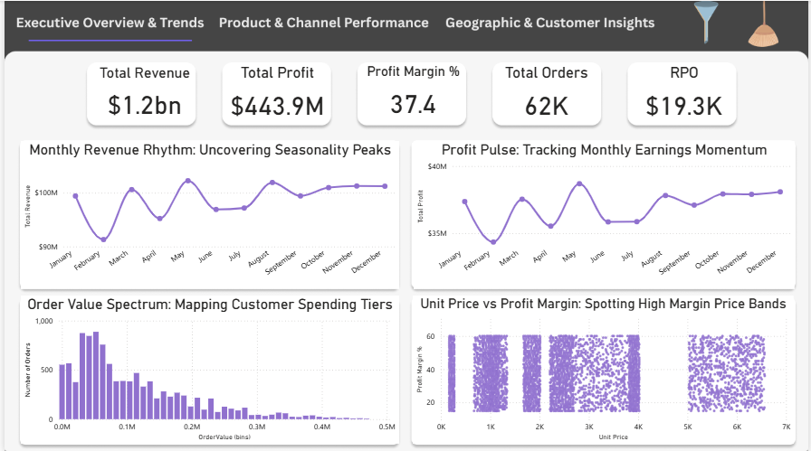This screenshot has height=451, width=811.
Task: Click the Total Revenue KPI card
Action: click(141, 93)
